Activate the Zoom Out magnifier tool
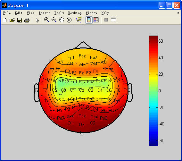 pyautogui.click(x=54, y=20)
